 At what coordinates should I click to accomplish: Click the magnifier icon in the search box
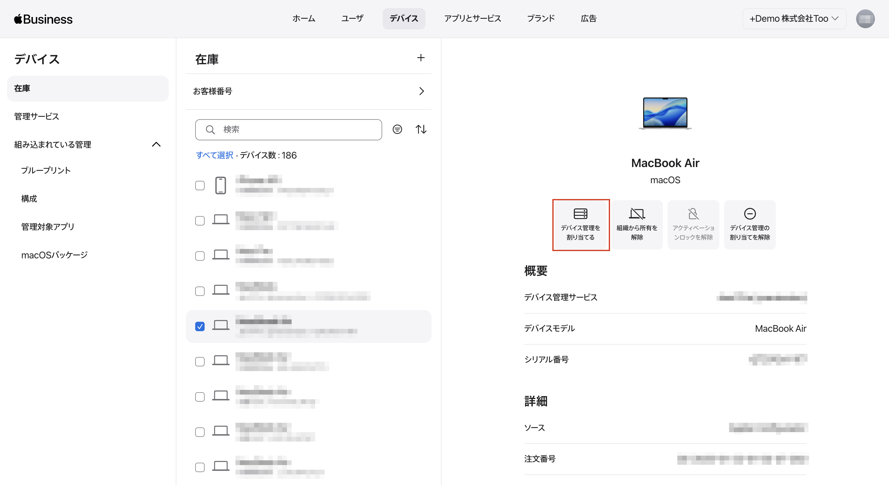tap(210, 129)
